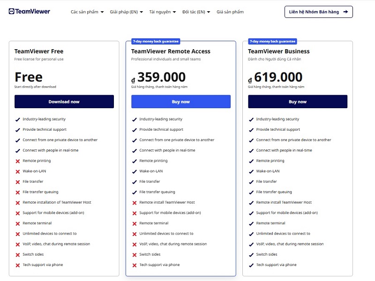Click the 7-day money back guarantee badge on Business
The height and width of the screenshot is (281, 375).
click(x=272, y=41)
